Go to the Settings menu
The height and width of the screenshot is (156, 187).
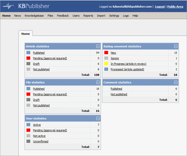pyautogui.click(x=114, y=16)
